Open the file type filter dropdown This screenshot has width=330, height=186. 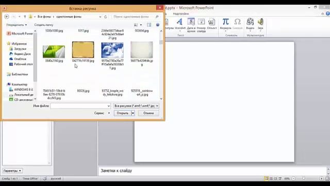point(157,106)
